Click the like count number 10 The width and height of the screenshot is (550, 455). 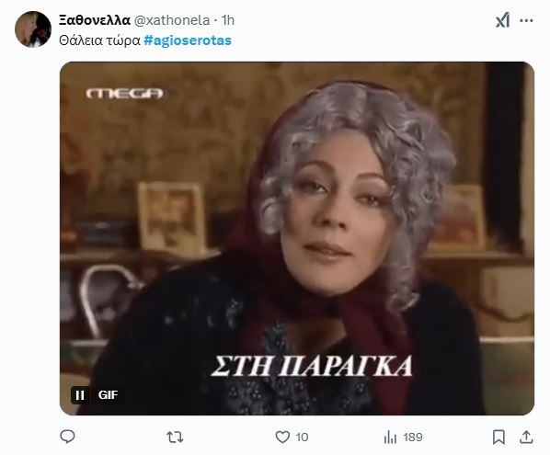[x=302, y=438]
